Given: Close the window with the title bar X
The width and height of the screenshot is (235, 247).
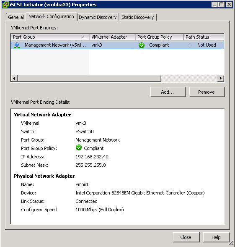Looking at the screenshot, I should point(229,5).
